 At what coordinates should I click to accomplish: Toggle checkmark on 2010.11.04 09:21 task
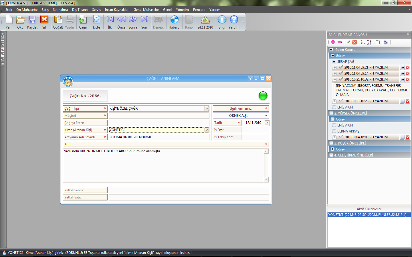click(341, 67)
